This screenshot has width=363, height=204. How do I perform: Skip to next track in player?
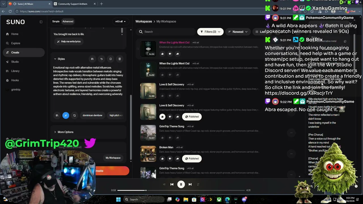click(x=190, y=184)
